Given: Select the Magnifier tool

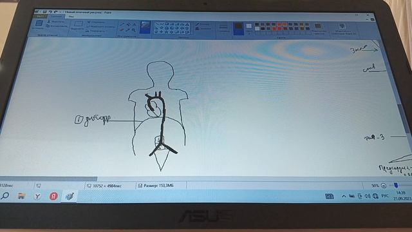Looking at the screenshot, I should tap(134, 30).
